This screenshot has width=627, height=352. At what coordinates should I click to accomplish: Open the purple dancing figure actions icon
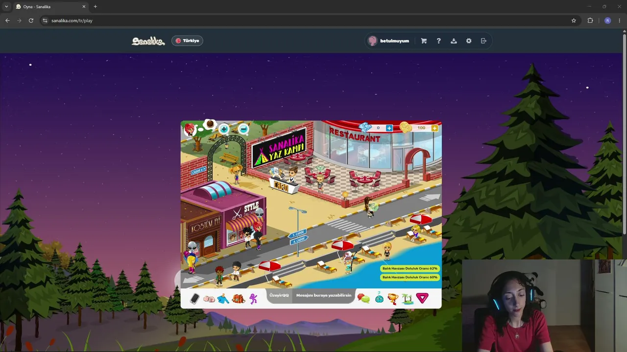coord(253,298)
